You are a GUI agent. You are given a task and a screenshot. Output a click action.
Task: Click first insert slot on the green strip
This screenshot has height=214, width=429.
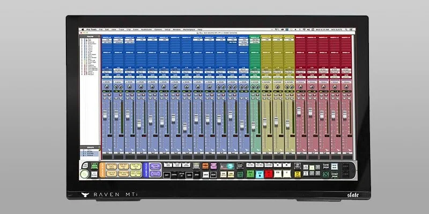tap(255, 40)
